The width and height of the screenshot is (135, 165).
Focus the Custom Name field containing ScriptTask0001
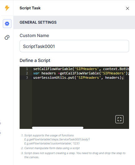point(74,46)
